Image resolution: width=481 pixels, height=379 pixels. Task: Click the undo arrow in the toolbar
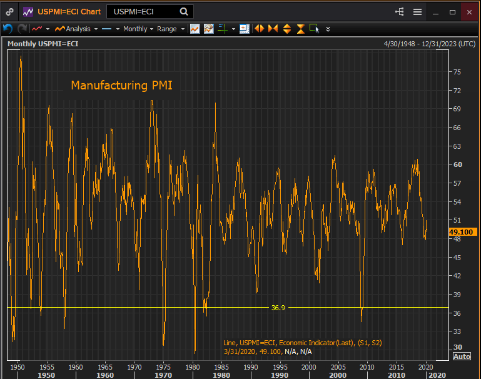point(8,29)
